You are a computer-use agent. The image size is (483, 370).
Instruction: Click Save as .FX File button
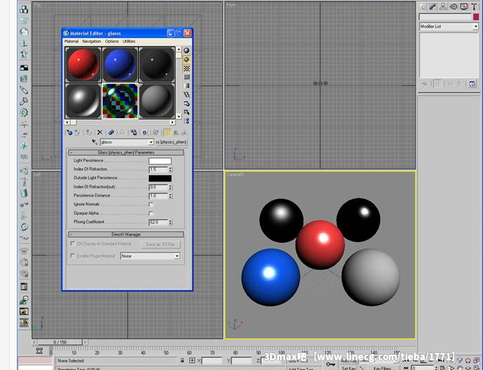pos(160,244)
